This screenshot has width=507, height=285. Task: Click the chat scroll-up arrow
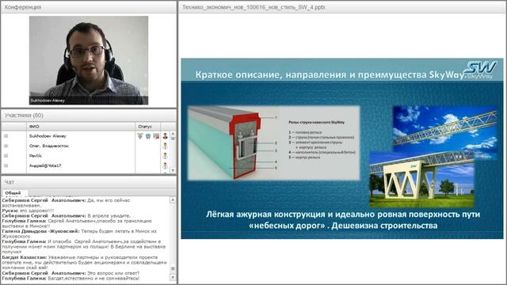tap(173, 200)
